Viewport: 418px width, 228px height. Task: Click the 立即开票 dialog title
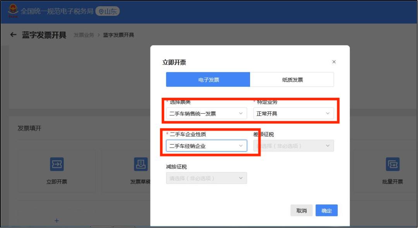(174, 63)
